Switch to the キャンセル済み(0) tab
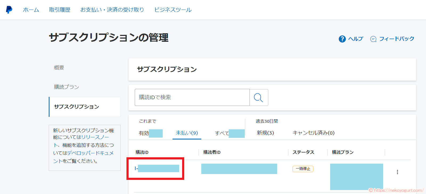 click(314, 133)
